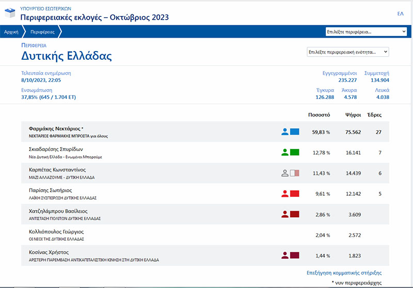This screenshot has height=288, width=413.
Task: Click blue person icon for Φαρμάκης Νεκτάριος
Action: pos(284,132)
